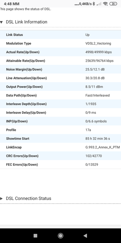The width and height of the screenshot is (121, 243).
Task: Tap the Showtime Start duration value
Action: pyautogui.click(x=98, y=139)
